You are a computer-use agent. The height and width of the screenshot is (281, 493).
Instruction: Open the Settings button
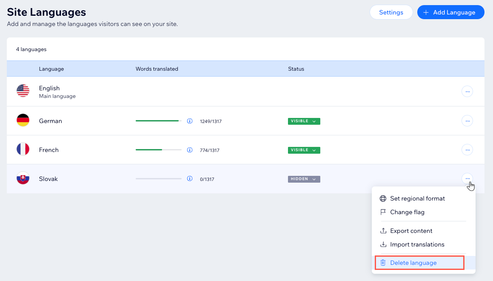(x=391, y=12)
